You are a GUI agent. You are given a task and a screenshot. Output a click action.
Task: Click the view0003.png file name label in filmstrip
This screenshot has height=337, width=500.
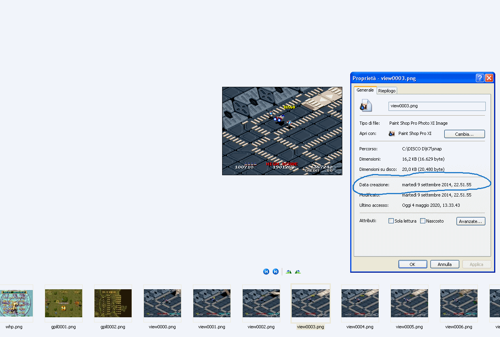tap(311, 327)
